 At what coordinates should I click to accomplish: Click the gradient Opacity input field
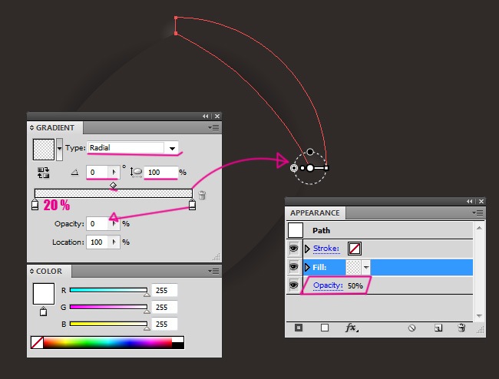click(x=97, y=224)
